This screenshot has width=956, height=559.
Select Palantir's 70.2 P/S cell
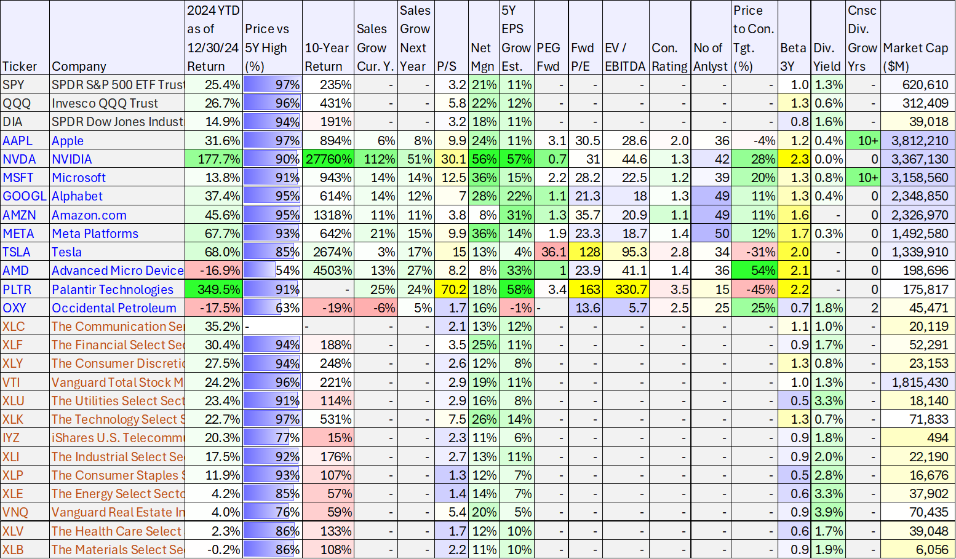pos(452,290)
